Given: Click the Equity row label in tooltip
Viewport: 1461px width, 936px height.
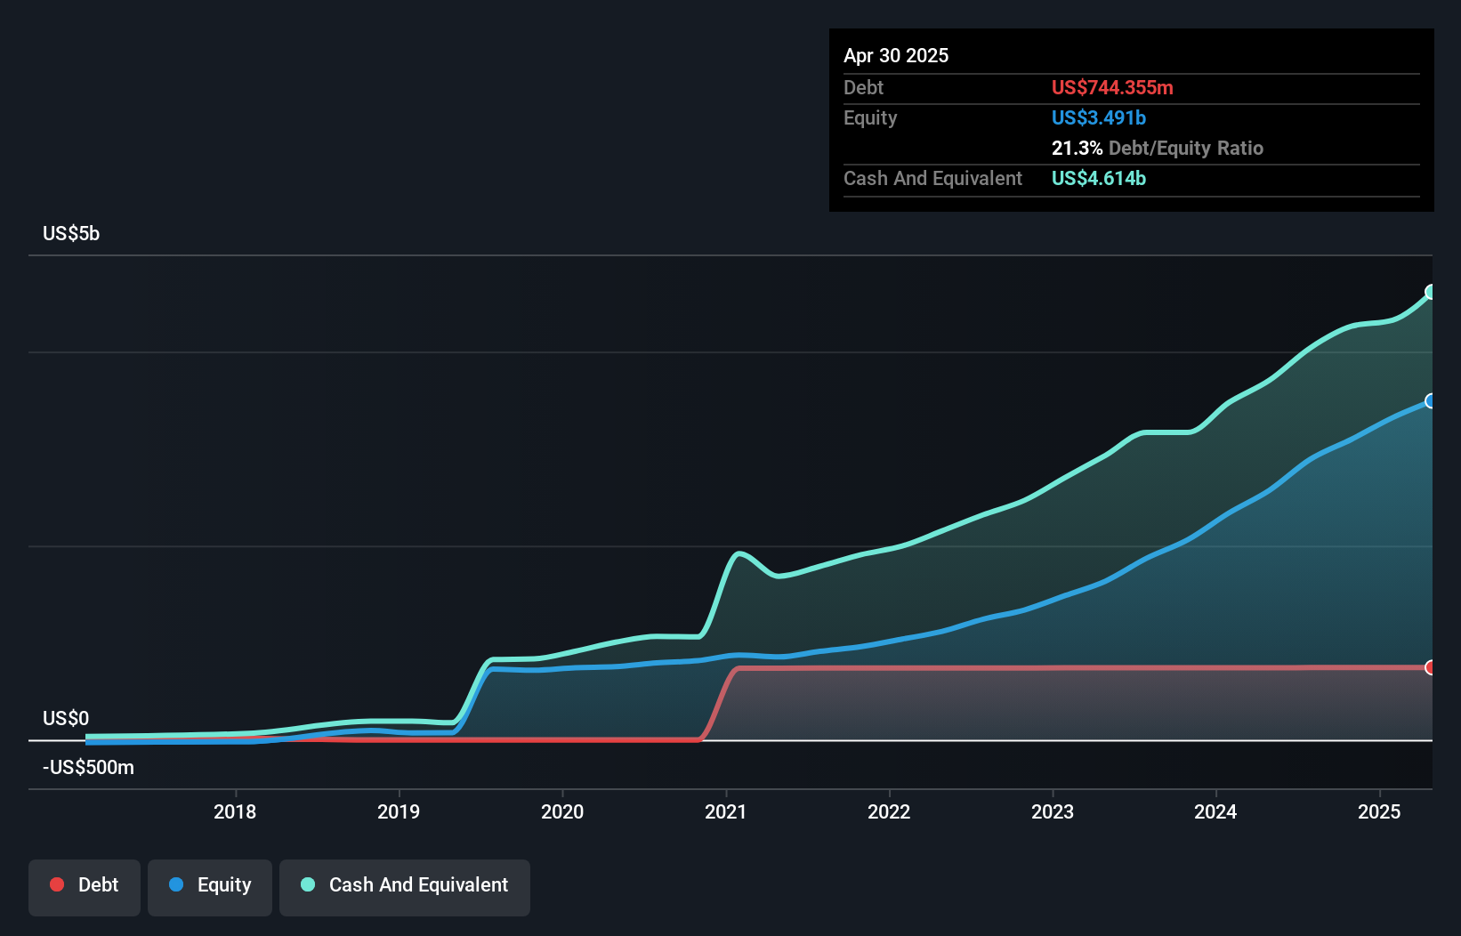Looking at the screenshot, I should [x=870, y=117].
